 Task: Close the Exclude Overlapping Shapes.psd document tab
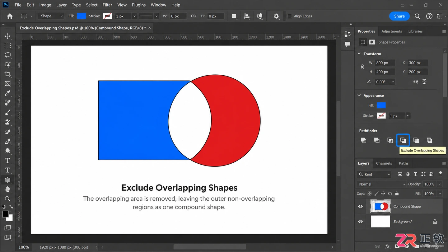coord(150,28)
